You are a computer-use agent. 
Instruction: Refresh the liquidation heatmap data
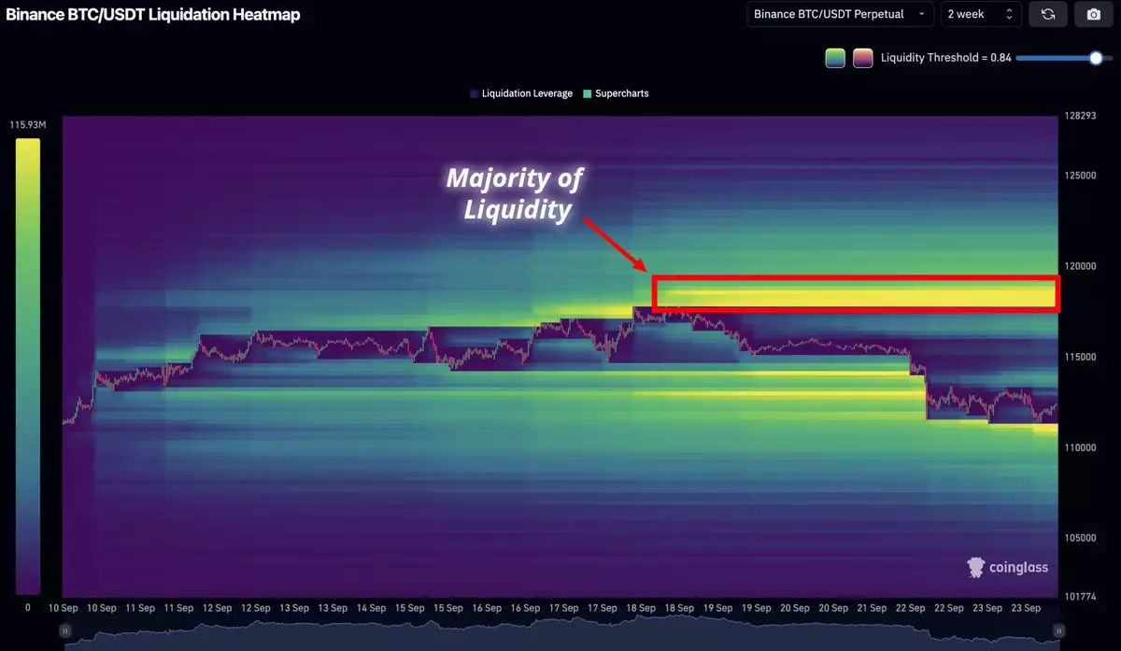tap(1048, 15)
